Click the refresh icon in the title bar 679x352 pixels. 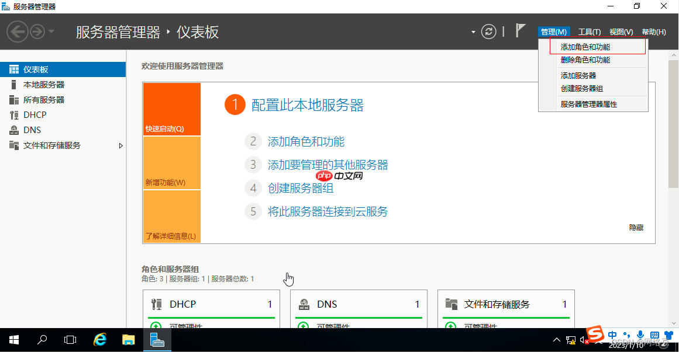point(489,32)
